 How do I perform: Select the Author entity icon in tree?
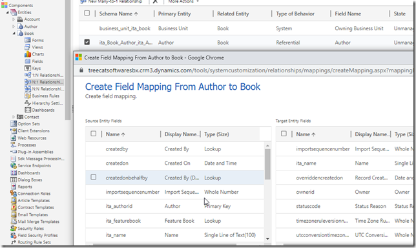pyautogui.click(x=20, y=26)
